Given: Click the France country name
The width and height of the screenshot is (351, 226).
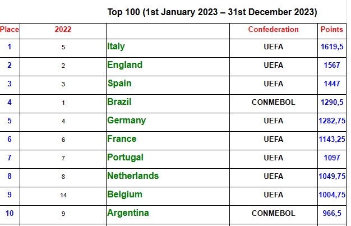Looking at the screenshot, I should [x=122, y=139].
